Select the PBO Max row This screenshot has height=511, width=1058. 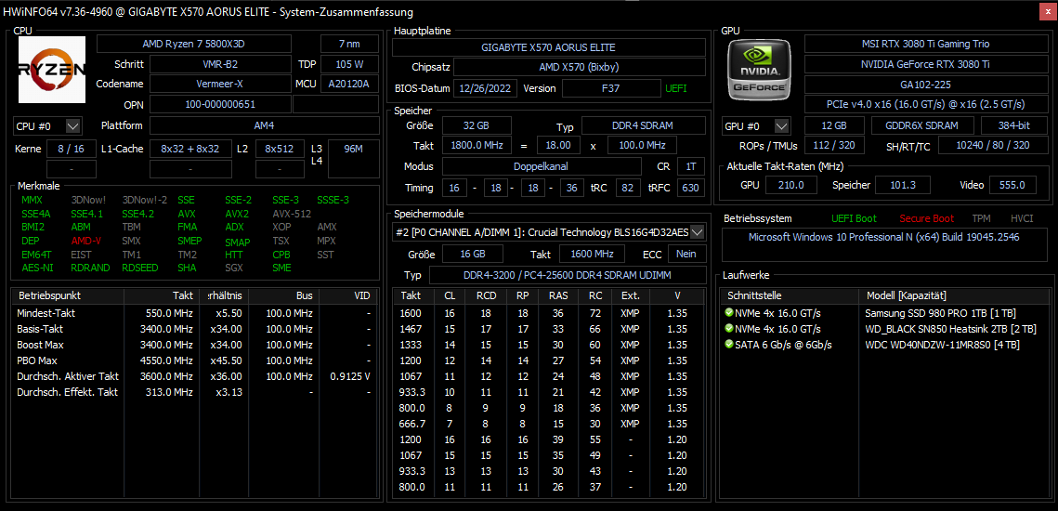195,360
